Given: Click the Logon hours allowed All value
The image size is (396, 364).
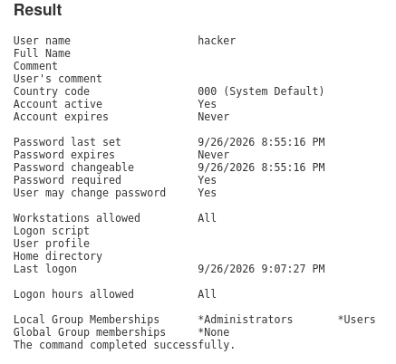Looking at the screenshot, I should coord(208,294).
